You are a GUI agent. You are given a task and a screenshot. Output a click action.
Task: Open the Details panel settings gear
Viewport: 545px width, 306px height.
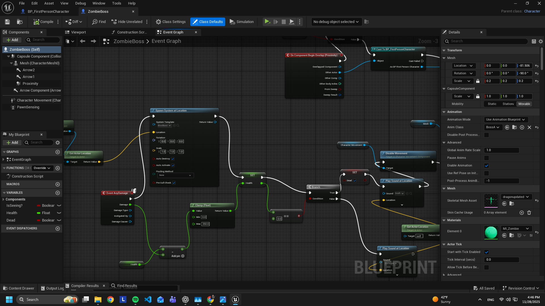pyautogui.click(x=541, y=41)
